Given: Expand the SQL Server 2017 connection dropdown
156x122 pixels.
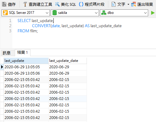Looking at the screenshot, I should (x=47, y=13).
